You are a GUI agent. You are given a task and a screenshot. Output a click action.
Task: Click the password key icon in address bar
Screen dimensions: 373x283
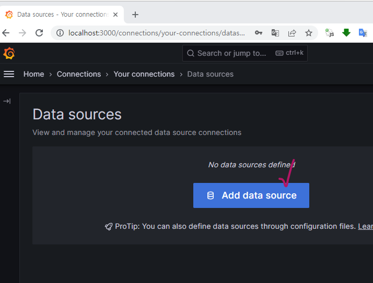(258, 33)
